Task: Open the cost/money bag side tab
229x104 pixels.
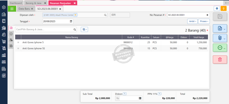Action: pyautogui.click(x=11, y=40)
